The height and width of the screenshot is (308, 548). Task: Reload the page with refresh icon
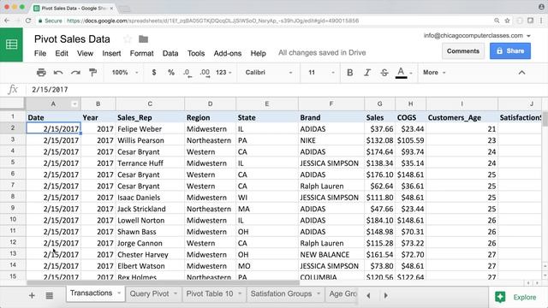click(x=28, y=21)
